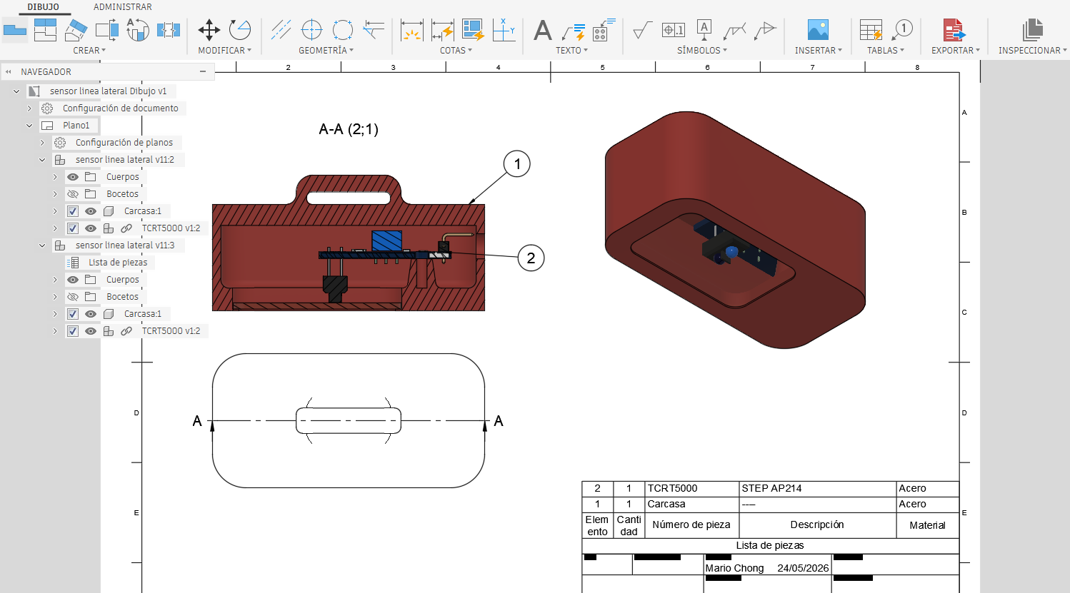Collapse the Plano1 tree node
Screen dimensions: 1070x593
29,126
